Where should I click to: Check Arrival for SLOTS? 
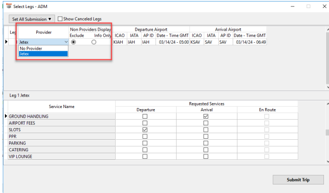[x=206, y=130]
